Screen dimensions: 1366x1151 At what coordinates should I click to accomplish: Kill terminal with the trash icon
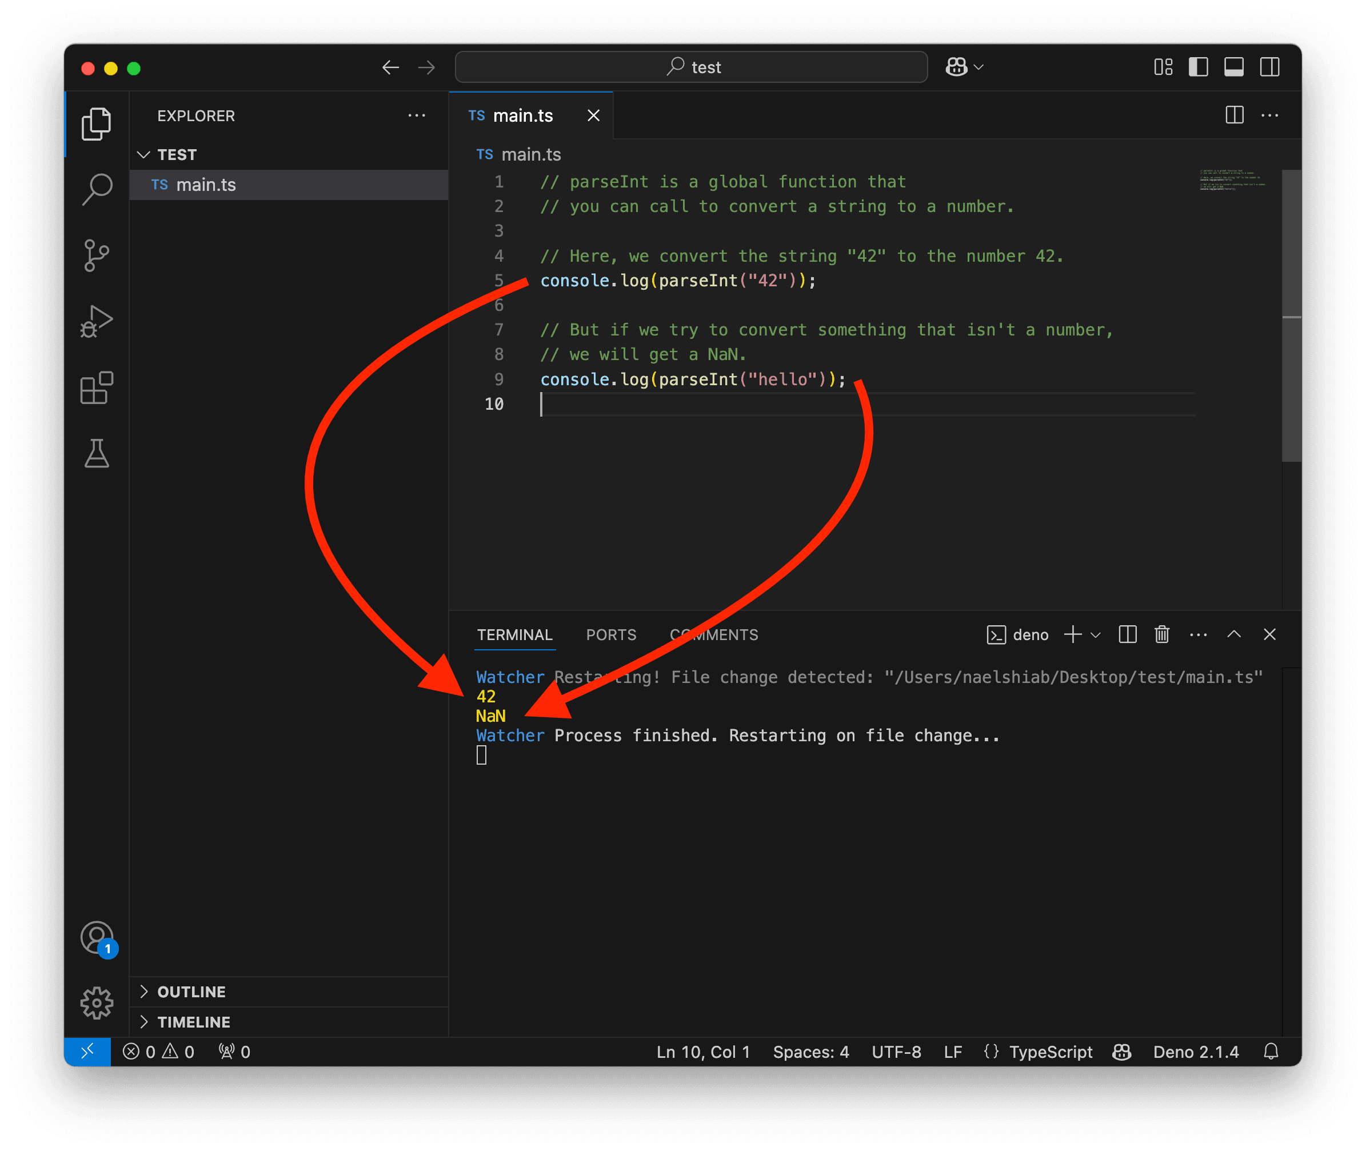coord(1162,634)
